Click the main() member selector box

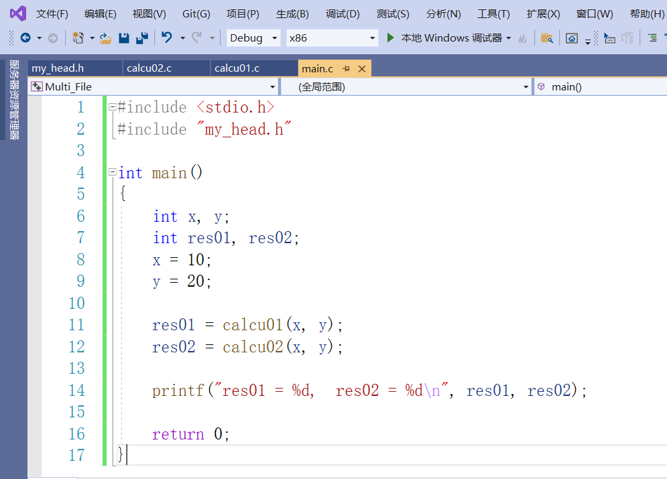(x=601, y=86)
